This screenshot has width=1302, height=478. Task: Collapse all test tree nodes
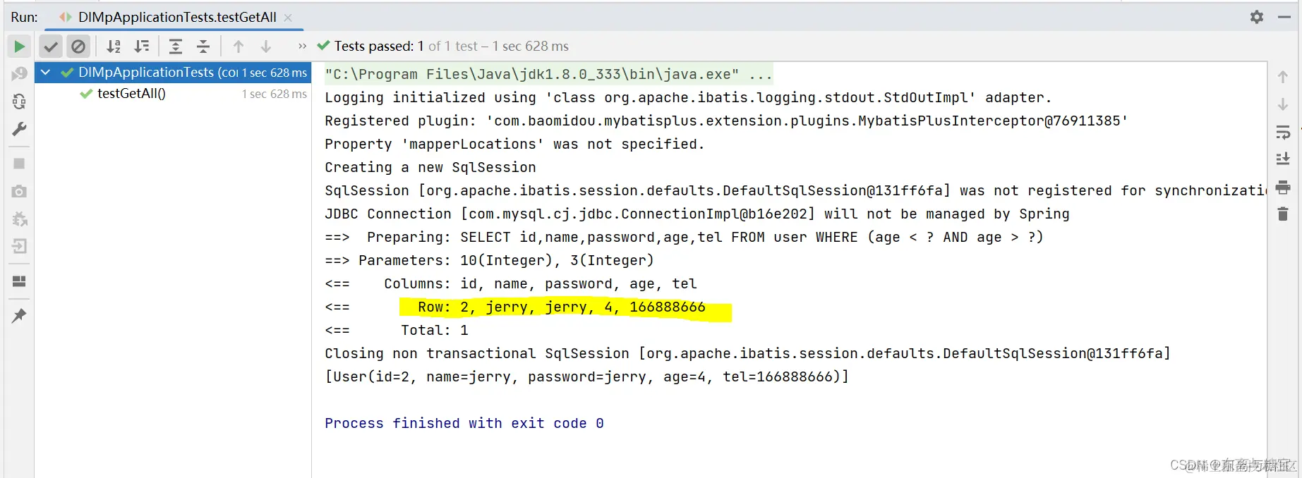[x=203, y=47]
